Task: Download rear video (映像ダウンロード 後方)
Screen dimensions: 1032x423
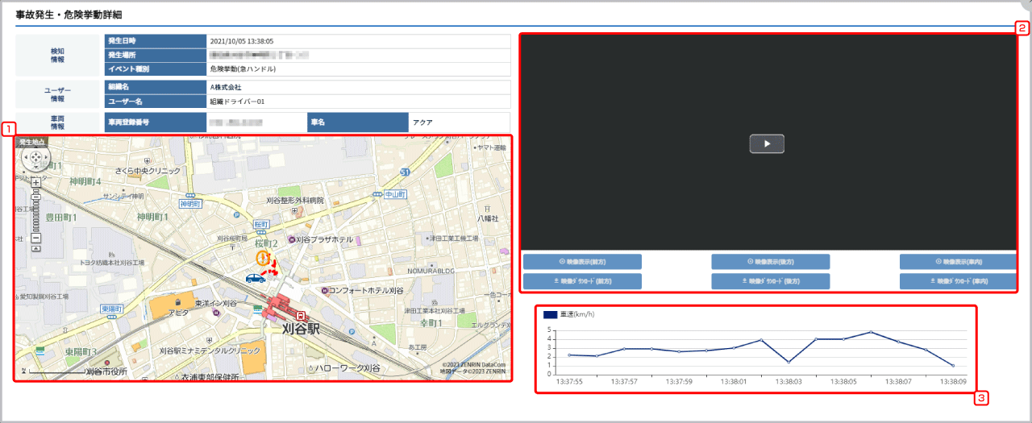Action: 770,281
